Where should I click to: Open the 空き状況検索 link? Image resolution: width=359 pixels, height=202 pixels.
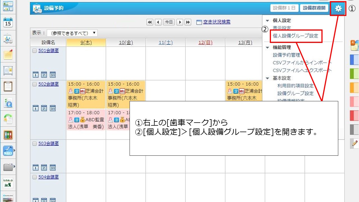pos(217,22)
